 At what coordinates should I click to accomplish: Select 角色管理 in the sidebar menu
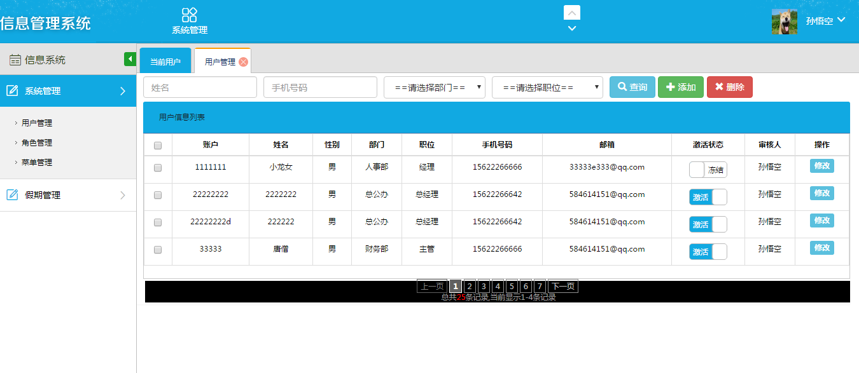coord(36,142)
